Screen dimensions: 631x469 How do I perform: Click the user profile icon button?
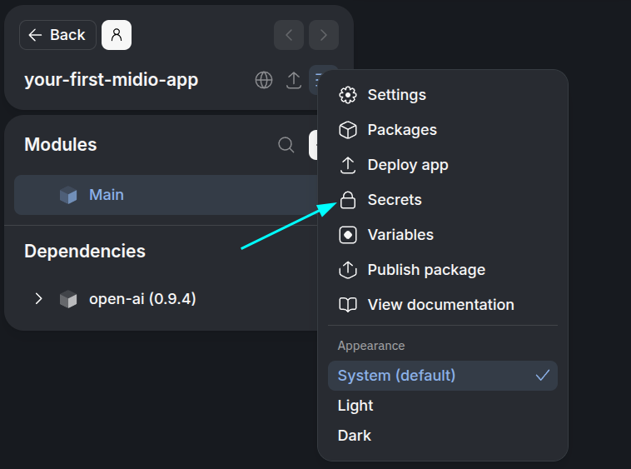coord(117,35)
